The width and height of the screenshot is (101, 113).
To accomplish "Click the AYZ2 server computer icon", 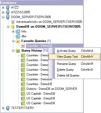I will coord(8,7).
